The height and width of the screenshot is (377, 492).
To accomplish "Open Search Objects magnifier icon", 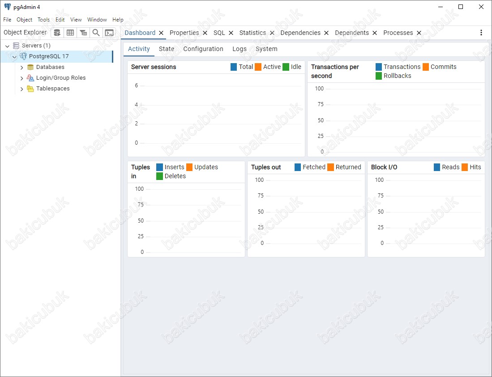I will (x=96, y=33).
